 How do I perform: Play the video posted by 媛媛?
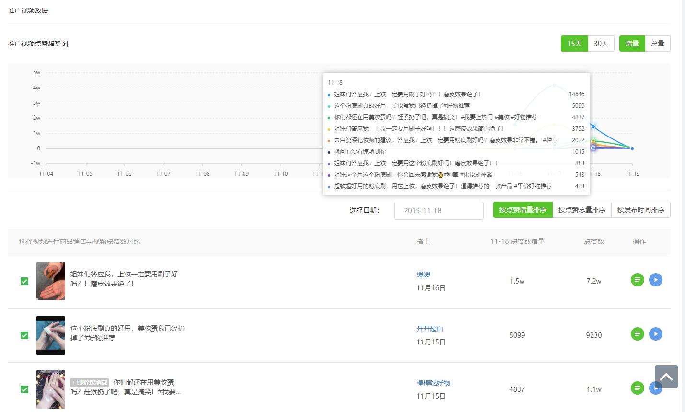[656, 280]
